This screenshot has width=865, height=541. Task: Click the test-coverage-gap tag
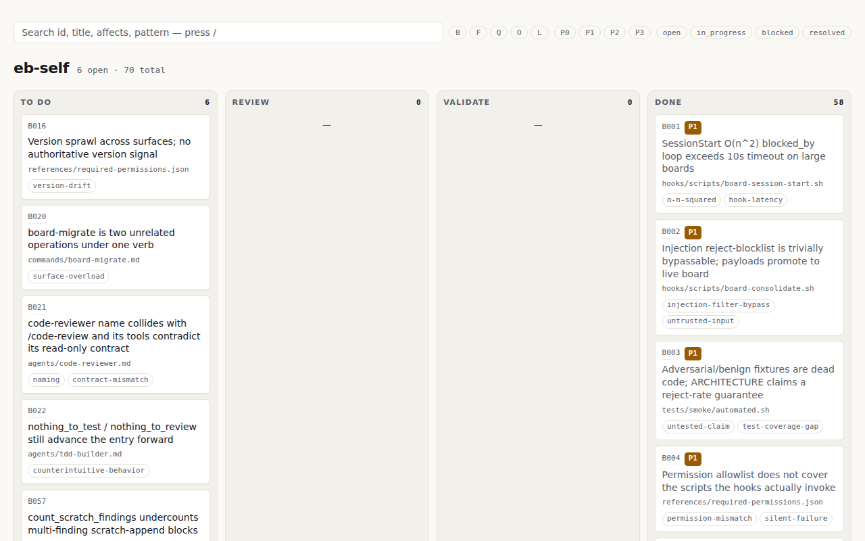click(x=781, y=426)
